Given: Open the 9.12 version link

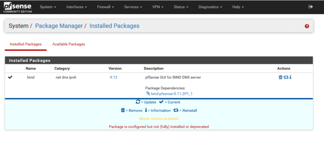Looking at the screenshot, I should coord(114,78).
